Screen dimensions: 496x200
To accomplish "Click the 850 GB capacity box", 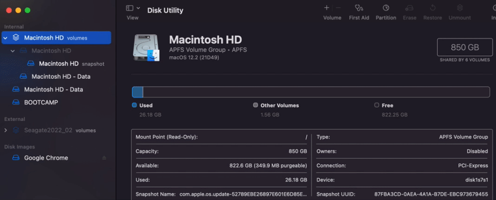I will click(x=465, y=48).
